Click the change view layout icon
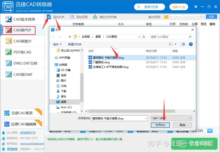Image resolution: width=220 pixels, height=153 pixels. (171, 44)
